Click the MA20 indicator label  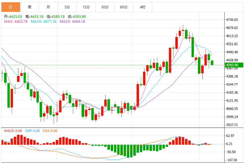click(x=72, y=22)
